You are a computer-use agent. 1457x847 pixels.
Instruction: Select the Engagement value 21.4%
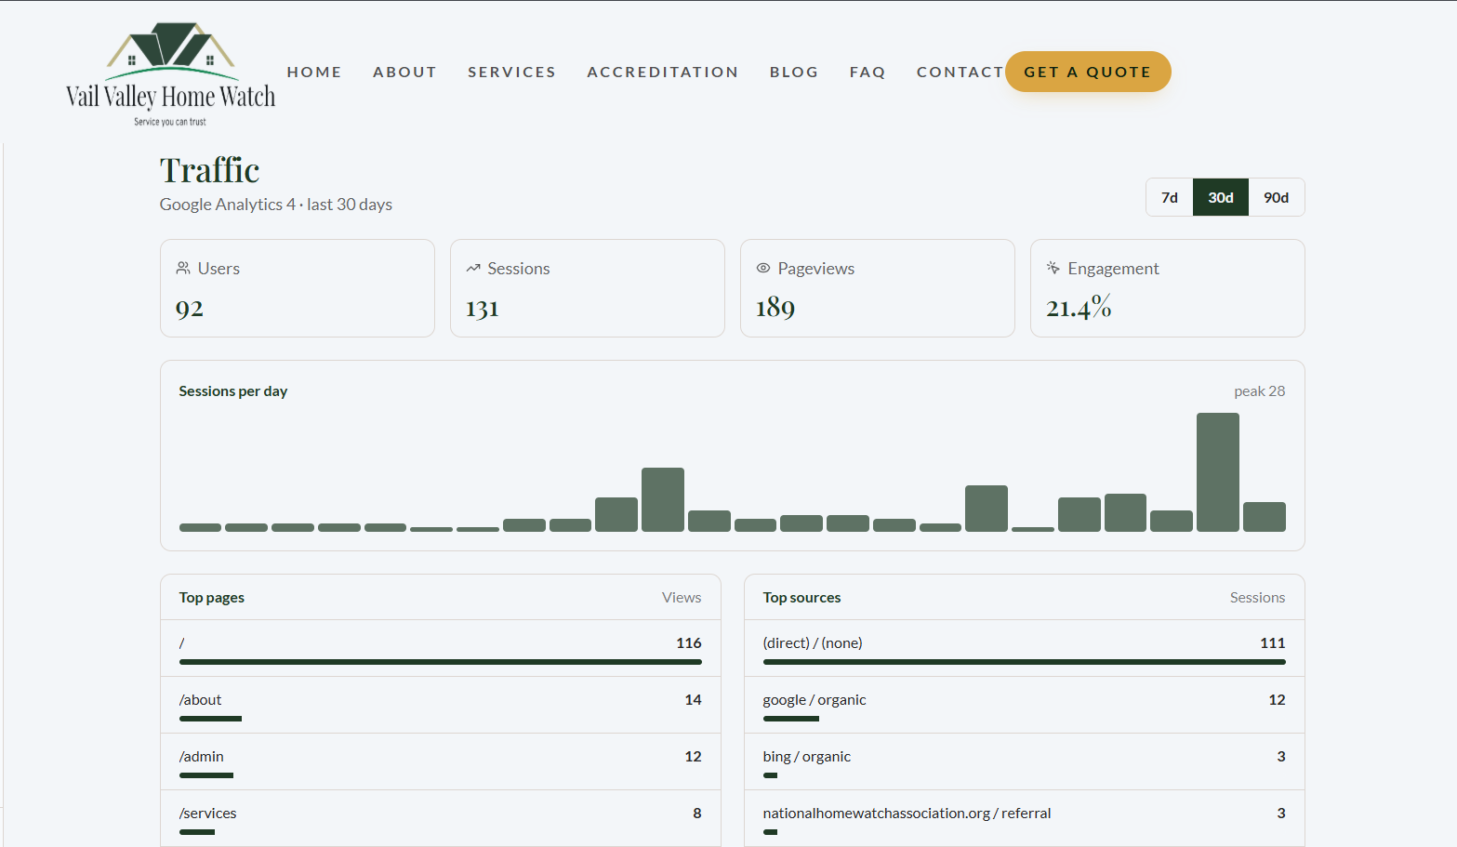[x=1079, y=307]
